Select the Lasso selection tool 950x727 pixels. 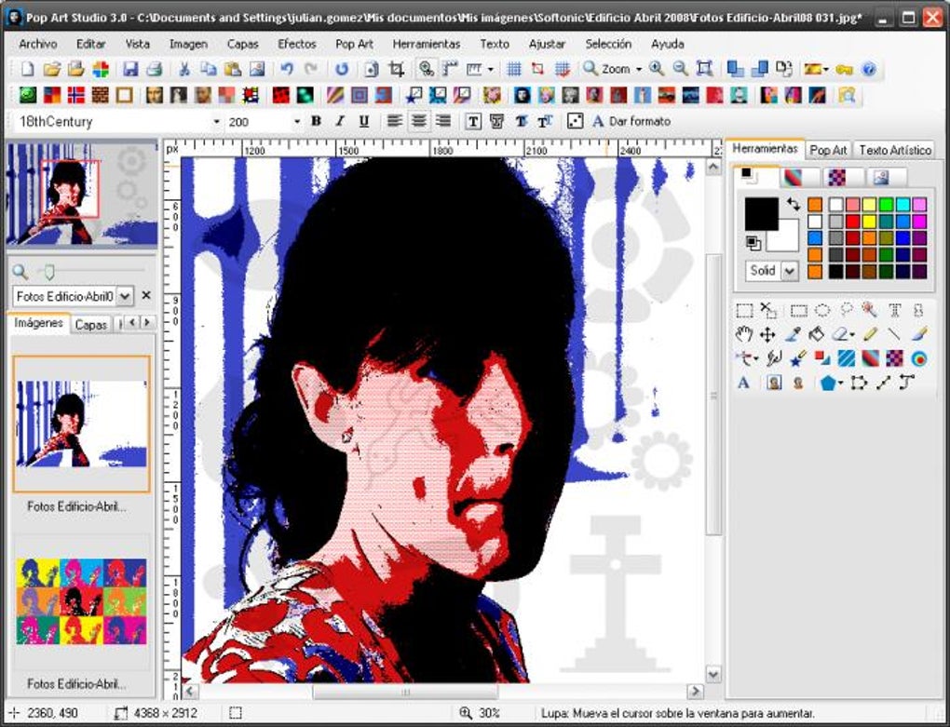point(847,310)
